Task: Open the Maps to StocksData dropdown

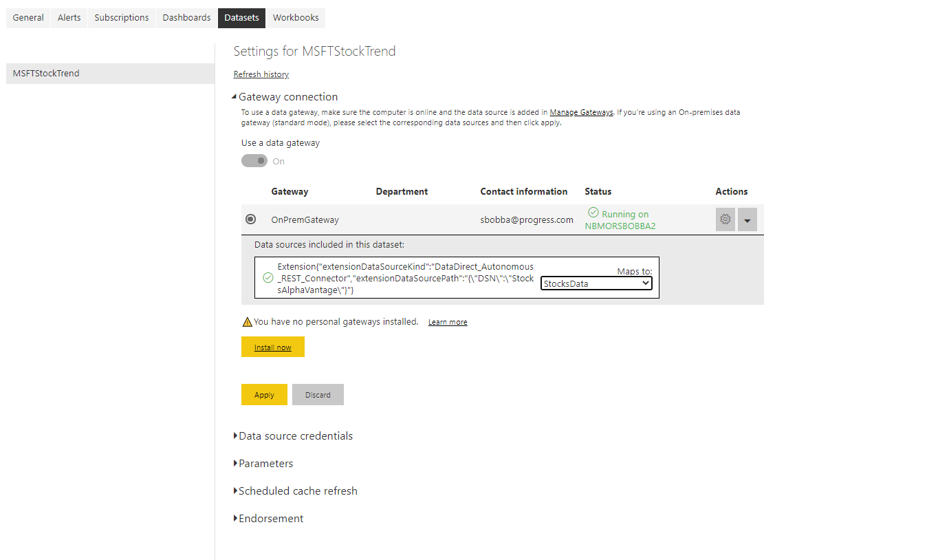Action: 596,283
